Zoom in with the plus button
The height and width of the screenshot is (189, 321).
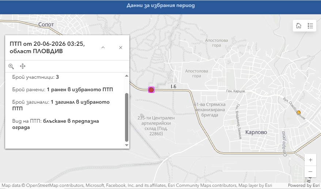point(310,160)
